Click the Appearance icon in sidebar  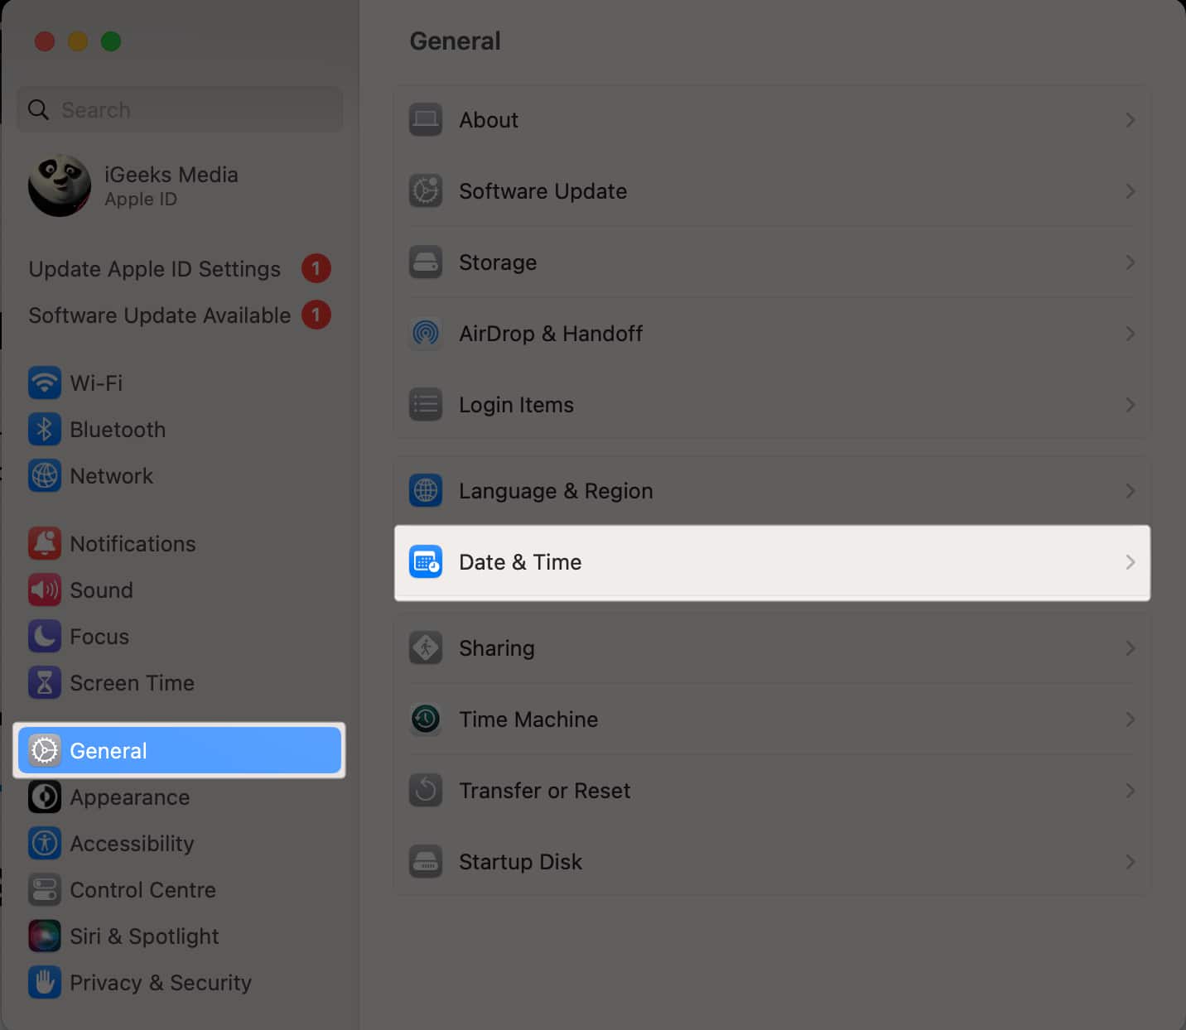click(45, 797)
